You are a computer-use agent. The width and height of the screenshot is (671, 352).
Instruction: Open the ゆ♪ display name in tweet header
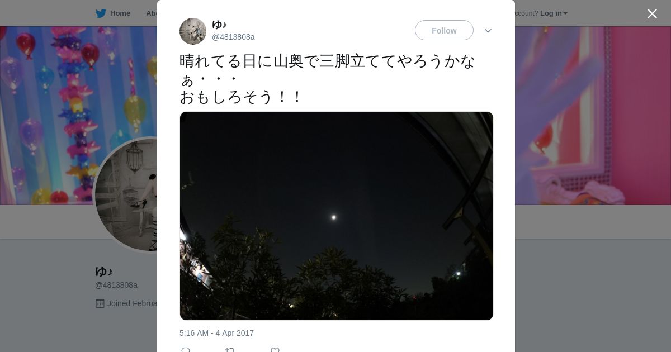tap(219, 24)
